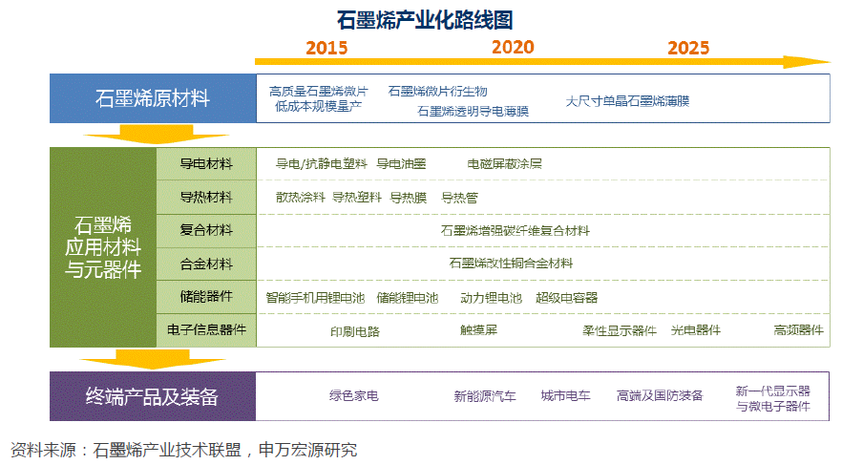Screen dimensions: 842x465
Task: Select the 电子信息器件 row label
Action: click(x=206, y=329)
